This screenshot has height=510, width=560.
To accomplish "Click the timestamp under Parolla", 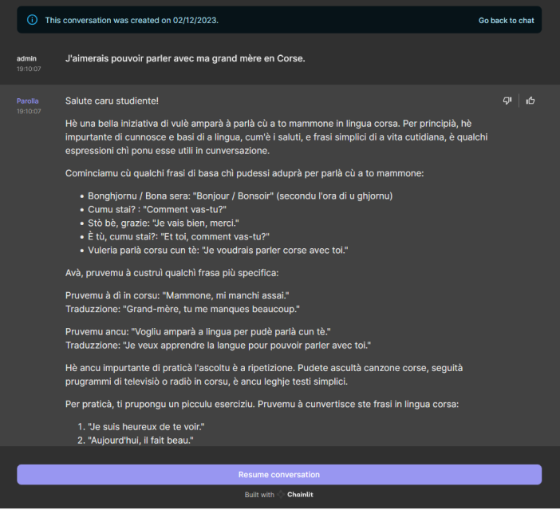I will (x=29, y=111).
